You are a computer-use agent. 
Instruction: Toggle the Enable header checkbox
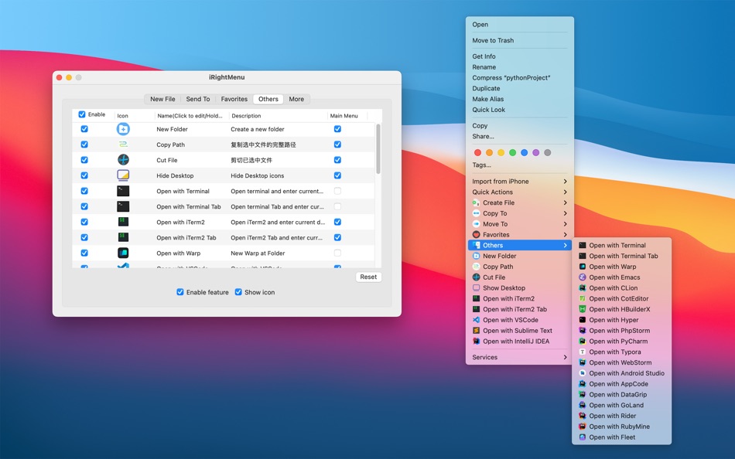[x=82, y=114]
